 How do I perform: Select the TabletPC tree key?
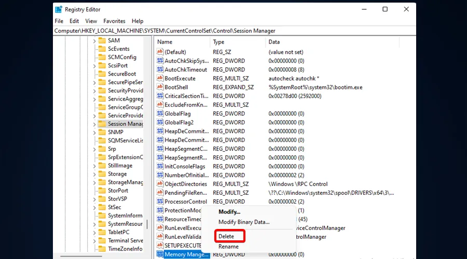click(x=118, y=232)
